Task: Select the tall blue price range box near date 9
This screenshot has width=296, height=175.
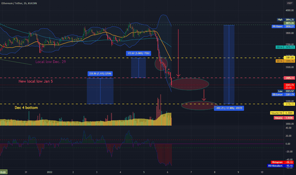Action: click(x=229, y=65)
